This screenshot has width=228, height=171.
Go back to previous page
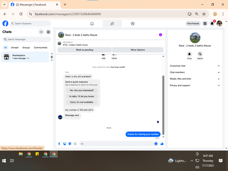(x=5, y=14)
